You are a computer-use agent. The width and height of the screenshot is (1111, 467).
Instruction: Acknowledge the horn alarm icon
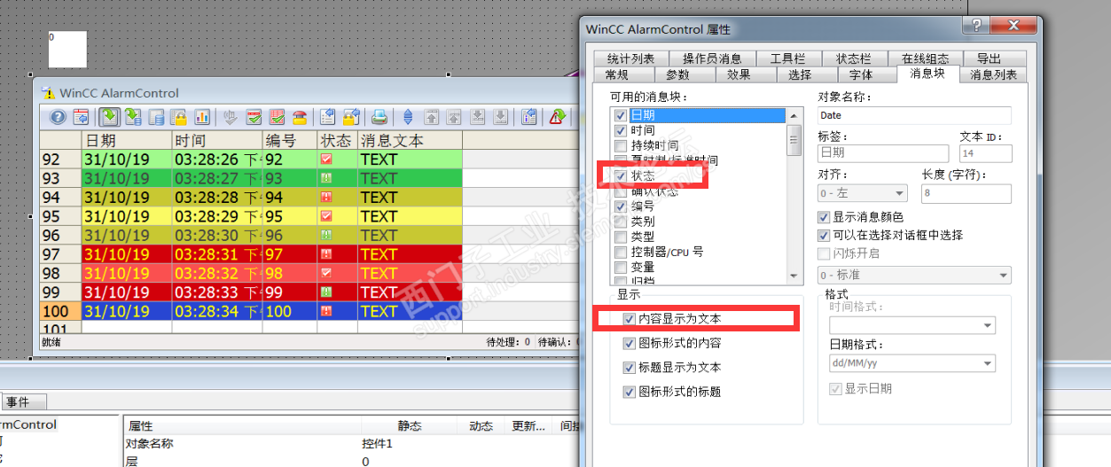coord(300,117)
